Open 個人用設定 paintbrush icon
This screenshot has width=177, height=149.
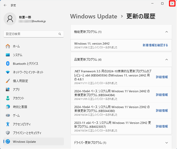point(8,81)
